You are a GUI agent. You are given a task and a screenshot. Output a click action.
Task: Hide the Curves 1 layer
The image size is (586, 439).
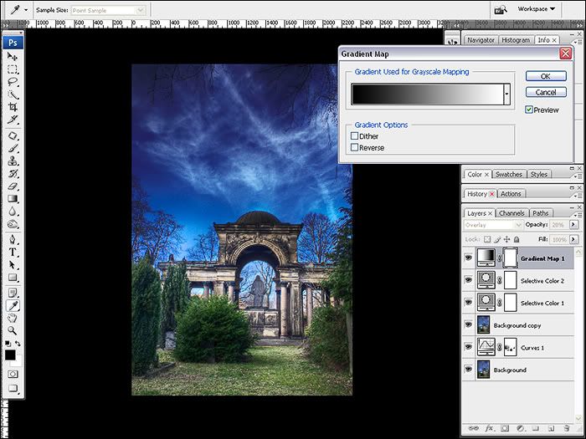click(x=468, y=347)
